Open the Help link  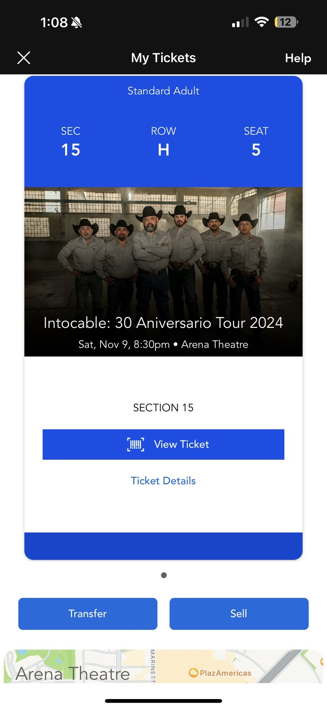point(297,58)
